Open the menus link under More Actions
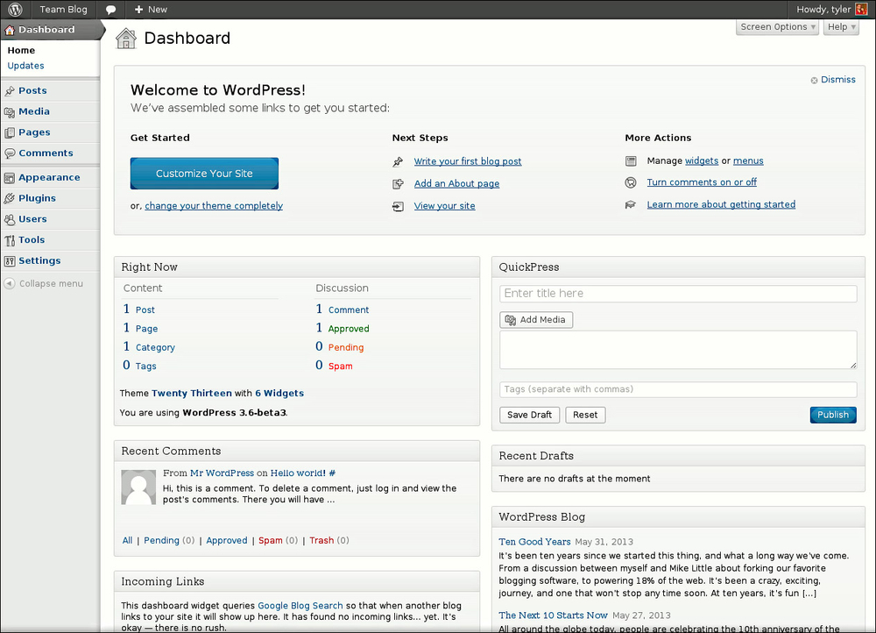 click(x=748, y=160)
